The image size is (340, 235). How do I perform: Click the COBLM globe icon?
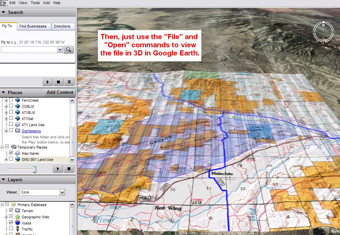[x=18, y=106]
